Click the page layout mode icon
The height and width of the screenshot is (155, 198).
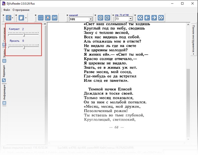pos(21,18)
